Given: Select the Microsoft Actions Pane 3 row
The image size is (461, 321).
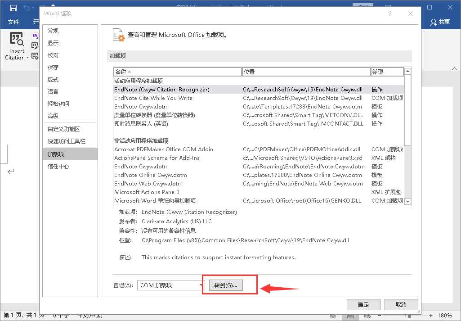Looking at the screenshot, I should point(259,192).
